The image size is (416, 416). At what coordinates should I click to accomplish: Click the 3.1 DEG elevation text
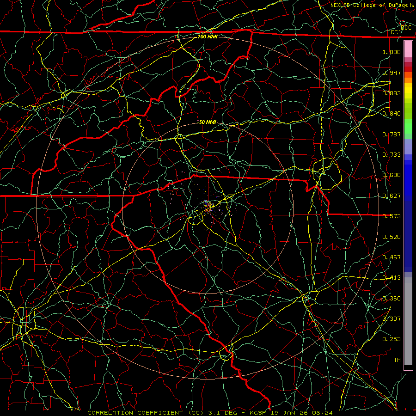(x=223, y=413)
